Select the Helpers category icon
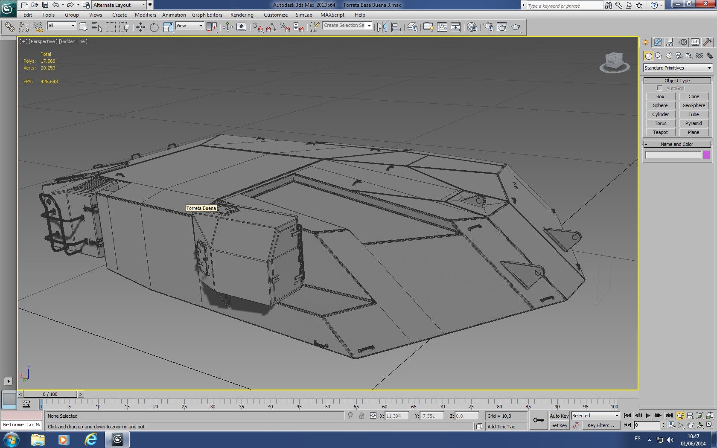The image size is (717, 448). (x=689, y=56)
